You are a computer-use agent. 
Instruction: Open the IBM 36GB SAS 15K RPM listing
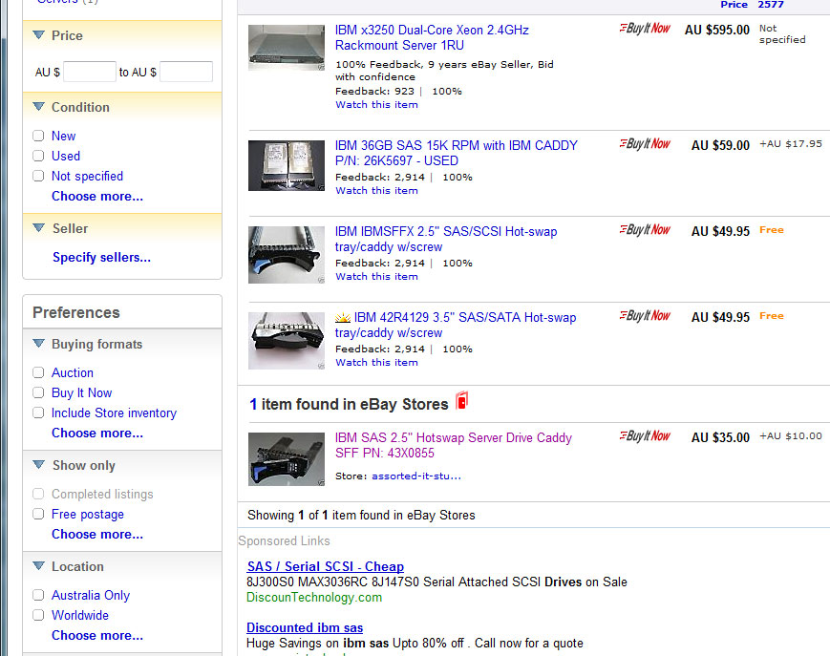(457, 153)
